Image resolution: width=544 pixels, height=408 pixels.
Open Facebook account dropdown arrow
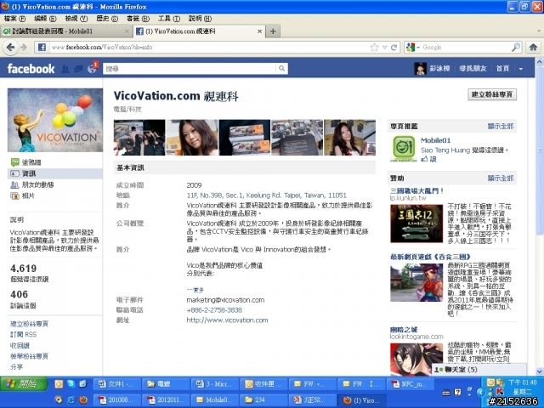(521, 69)
